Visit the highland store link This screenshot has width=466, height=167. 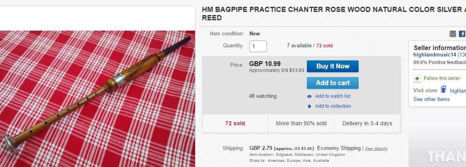458,91
